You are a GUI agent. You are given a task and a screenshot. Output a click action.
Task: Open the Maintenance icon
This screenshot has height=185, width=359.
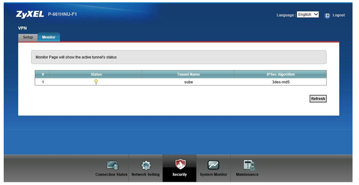249,165
